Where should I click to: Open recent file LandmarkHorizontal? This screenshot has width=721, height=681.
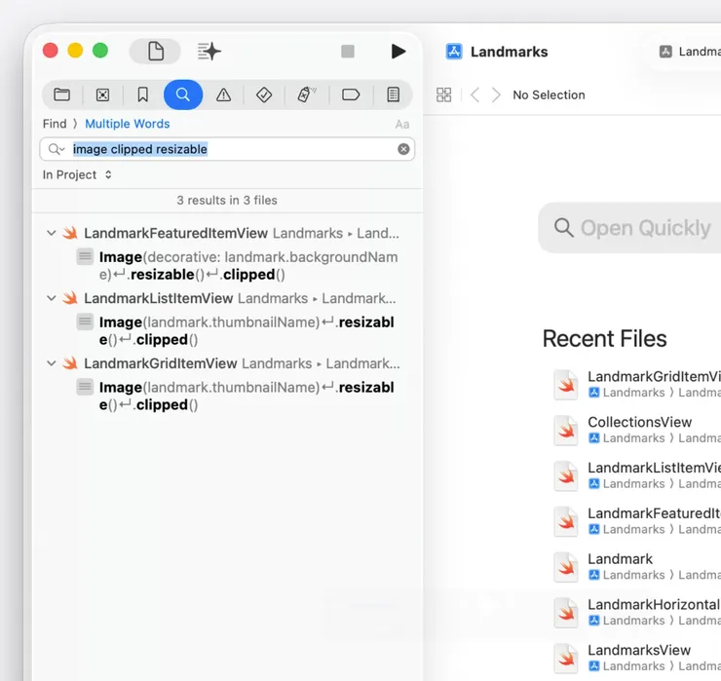637,612
